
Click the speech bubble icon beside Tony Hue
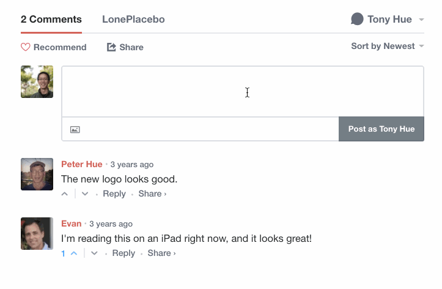(x=357, y=19)
